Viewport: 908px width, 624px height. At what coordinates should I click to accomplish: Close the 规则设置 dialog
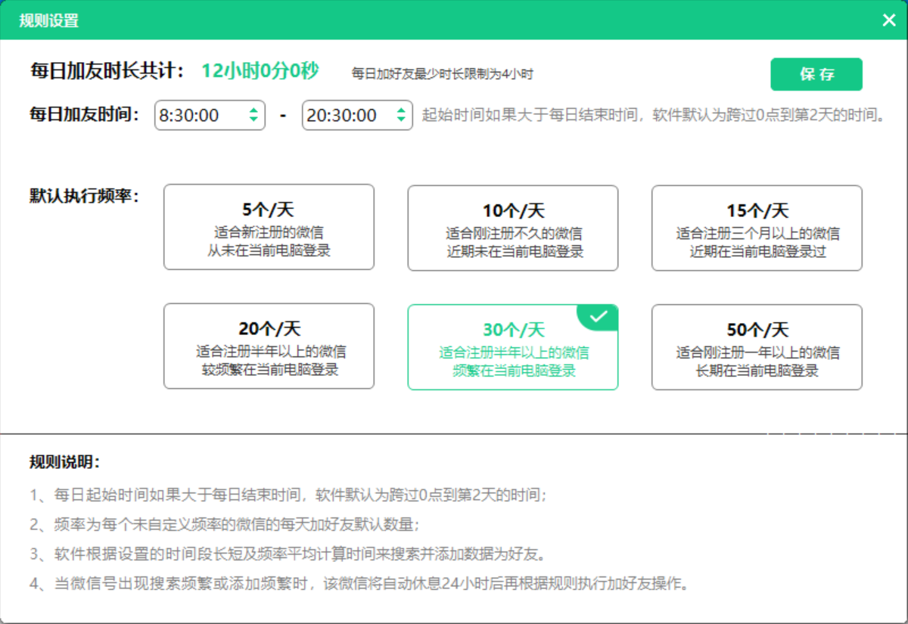coord(889,20)
